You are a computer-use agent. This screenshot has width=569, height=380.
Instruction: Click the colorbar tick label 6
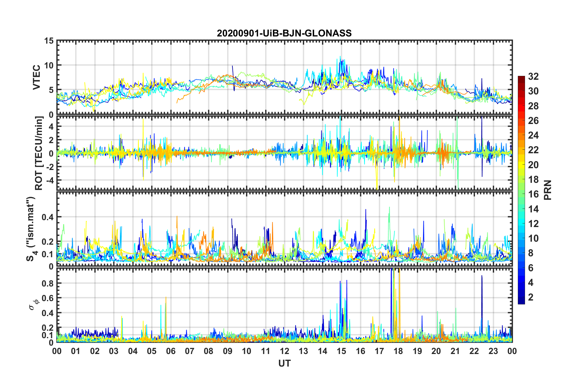(x=530, y=268)
